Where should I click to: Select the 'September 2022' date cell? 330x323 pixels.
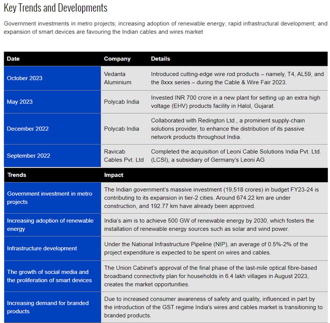point(53,156)
